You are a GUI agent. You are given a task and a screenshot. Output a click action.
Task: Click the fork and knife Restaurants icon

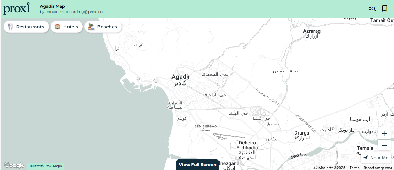[x=10, y=27]
